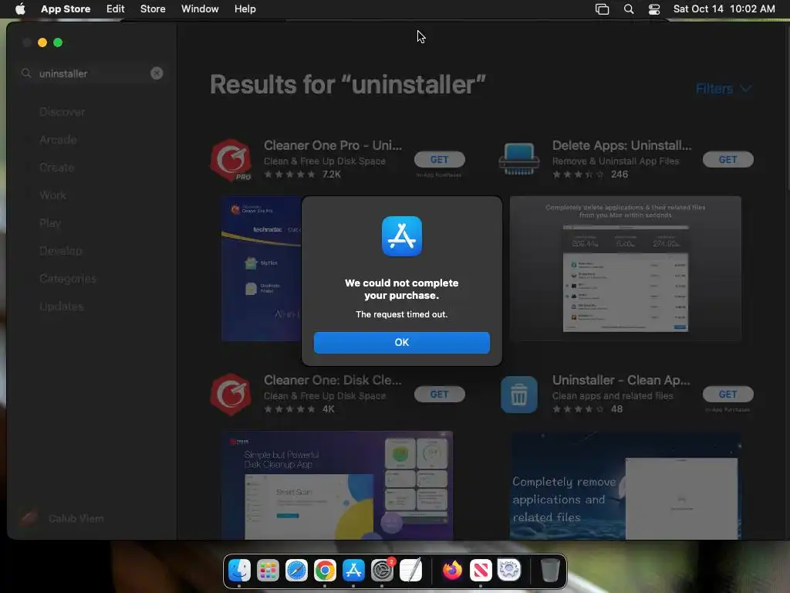Open the Completely remove applications screenshot
The width and height of the screenshot is (790, 593).
(x=625, y=485)
